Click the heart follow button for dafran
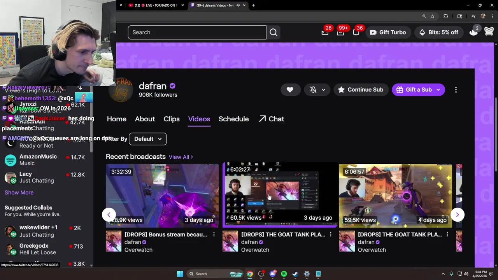Image resolution: width=498 pixels, height=280 pixels. [x=290, y=89]
